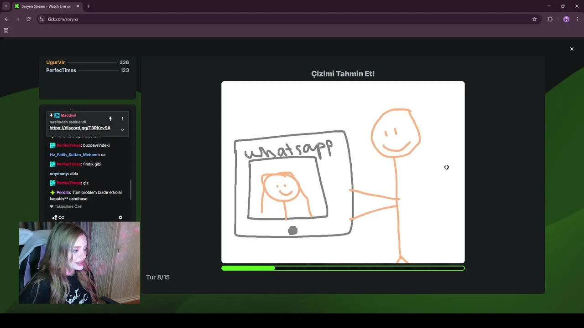584x328 pixels.
Task: Click the score 123
Action: point(125,70)
